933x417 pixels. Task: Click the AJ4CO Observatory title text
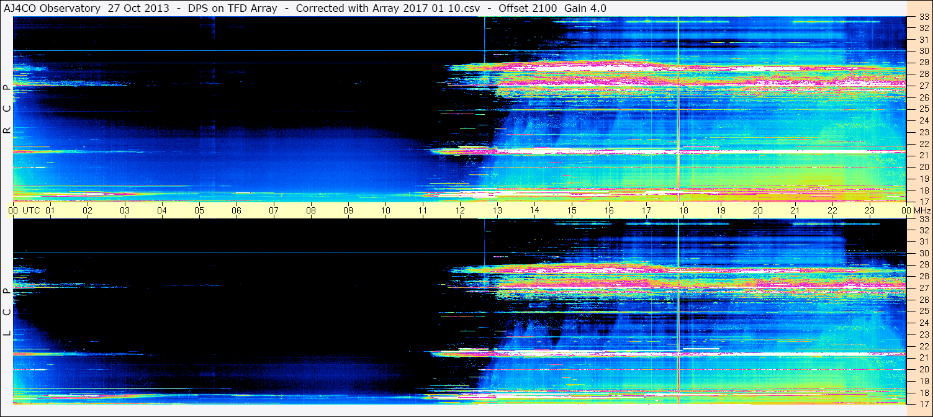(51, 8)
